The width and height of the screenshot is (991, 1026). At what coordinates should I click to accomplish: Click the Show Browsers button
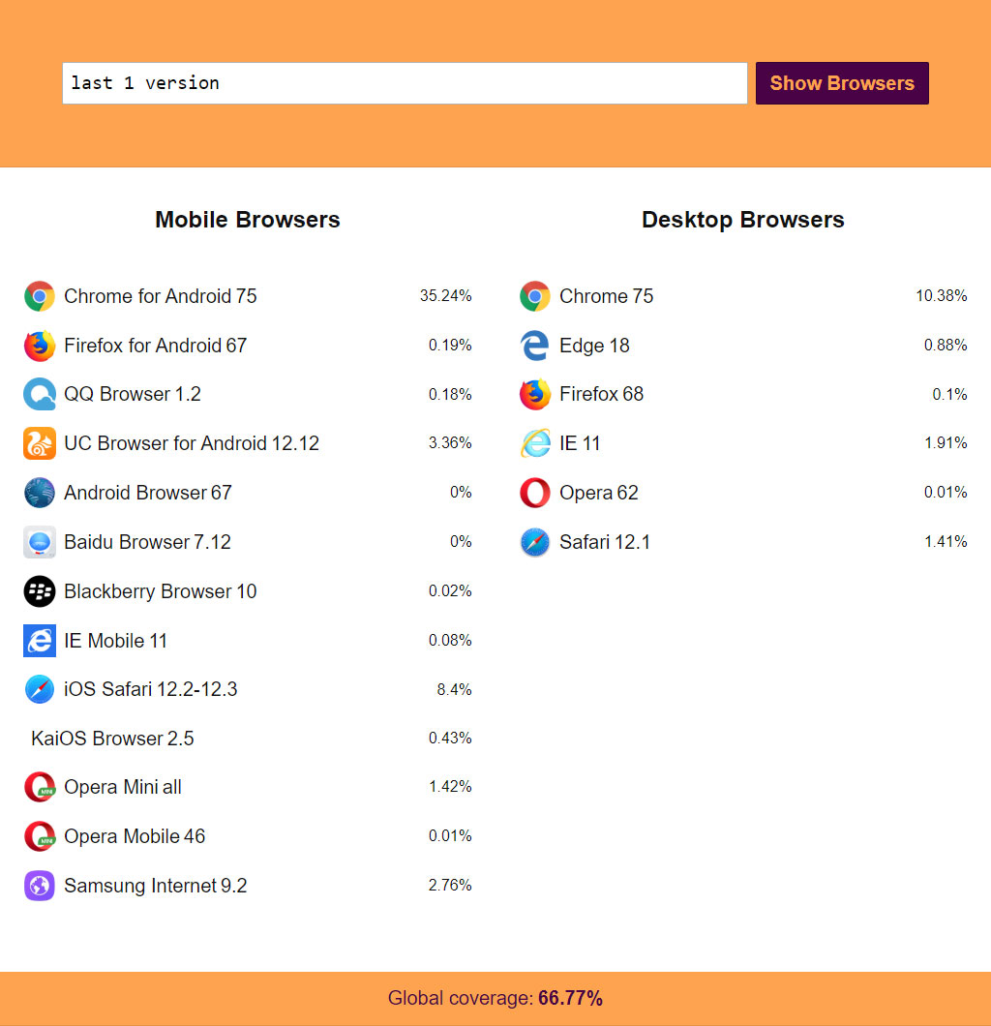tap(842, 83)
